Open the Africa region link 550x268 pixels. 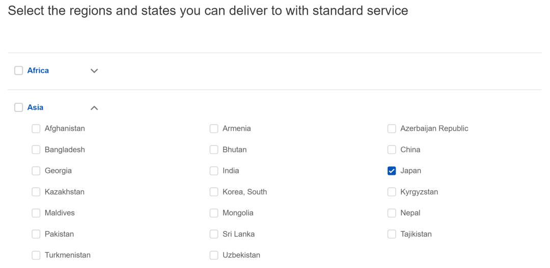[38, 71]
